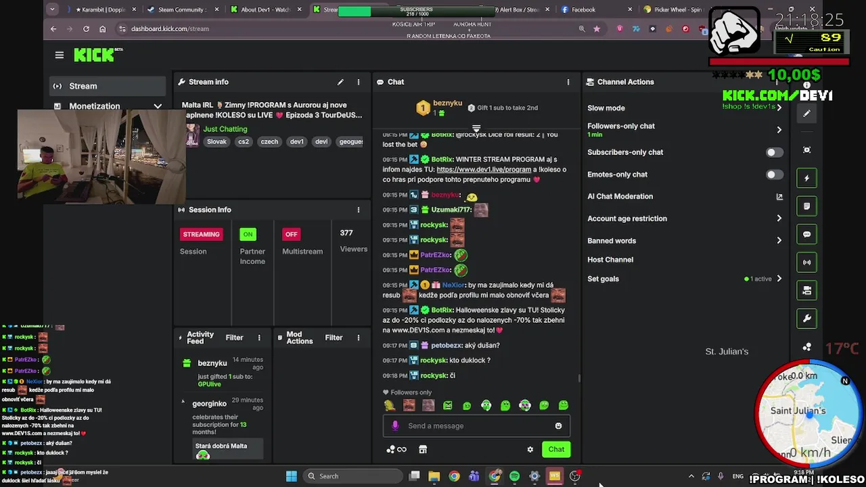Click the notes document icon in right sidebar
866x487 pixels.
806,206
